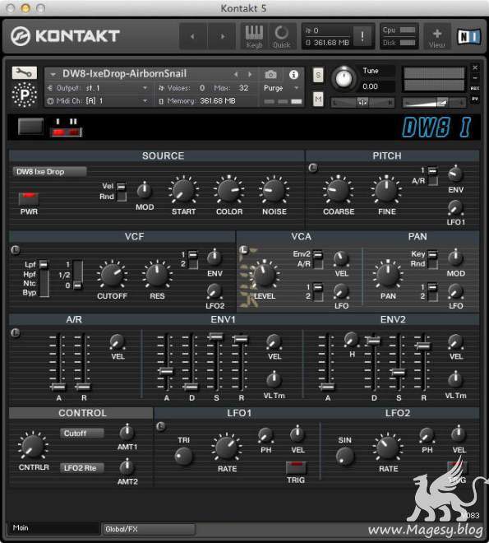Click the LFO1 TRI waveform knob
489x543 pixels.
(183, 456)
